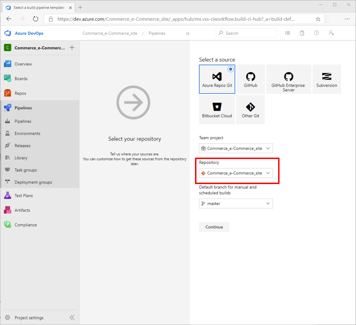
Task: Open the master branch dropdown
Action: 236,204
